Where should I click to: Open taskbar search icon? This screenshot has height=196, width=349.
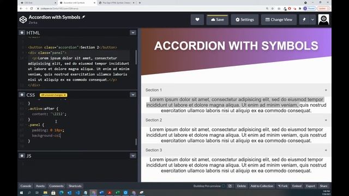(29, 193)
